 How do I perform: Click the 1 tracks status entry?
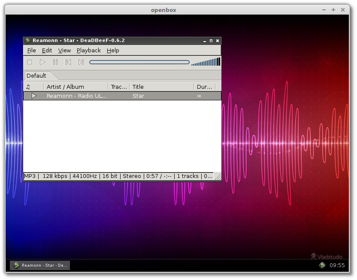188,176
